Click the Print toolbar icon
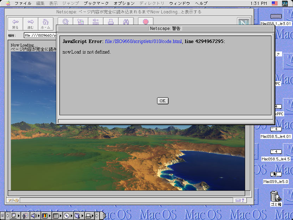This screenshot has height=220, width=293. click(x=111, y=21)
